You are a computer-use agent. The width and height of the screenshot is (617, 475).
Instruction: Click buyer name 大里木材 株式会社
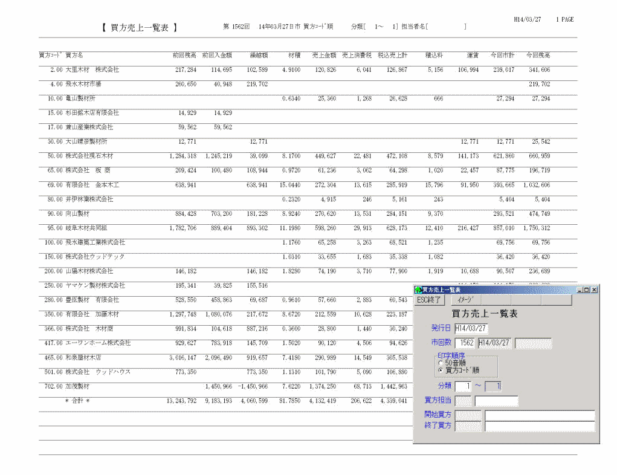click(x=92, y=69)
